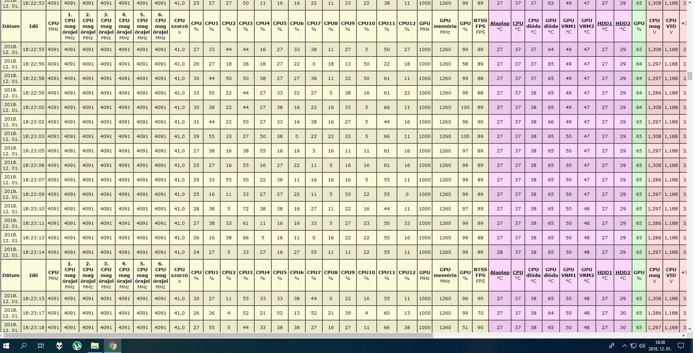Open taskbar search magnifier
The height and width of the screenshot is (353, 695).
coord(24,346)
